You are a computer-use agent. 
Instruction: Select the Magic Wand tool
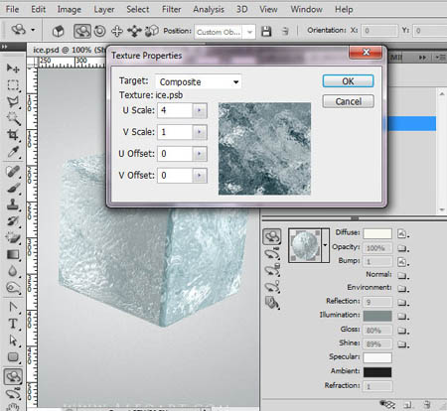[13, 118]
